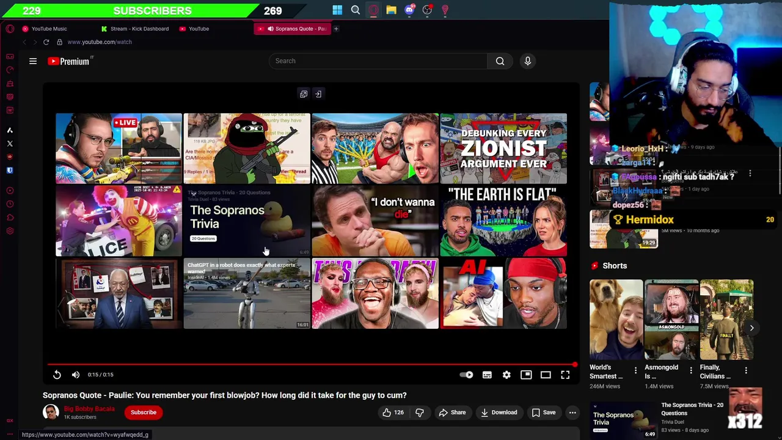Open options menu for World's Smartest short
The width and height of the screenshot is (782, 440).
pos(635,371)
